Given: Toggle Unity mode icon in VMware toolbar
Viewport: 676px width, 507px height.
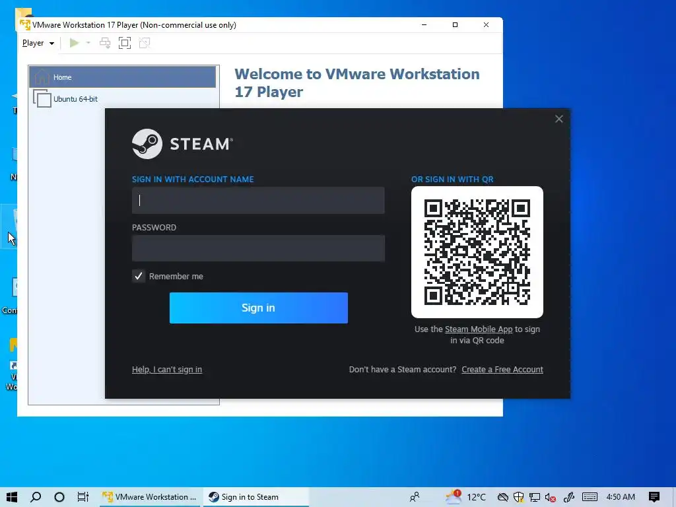Looking at the screenshot, I should [x=145, y=43].
